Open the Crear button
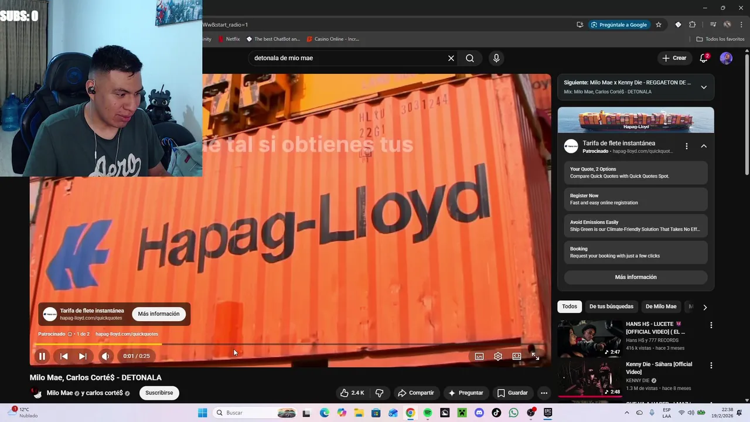Image resolution: width=750 pixels, height=422 pixels. point(674,58)
